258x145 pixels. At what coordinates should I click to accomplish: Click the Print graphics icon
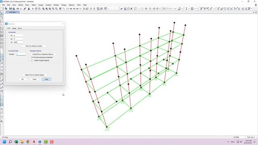click(14, 8)
